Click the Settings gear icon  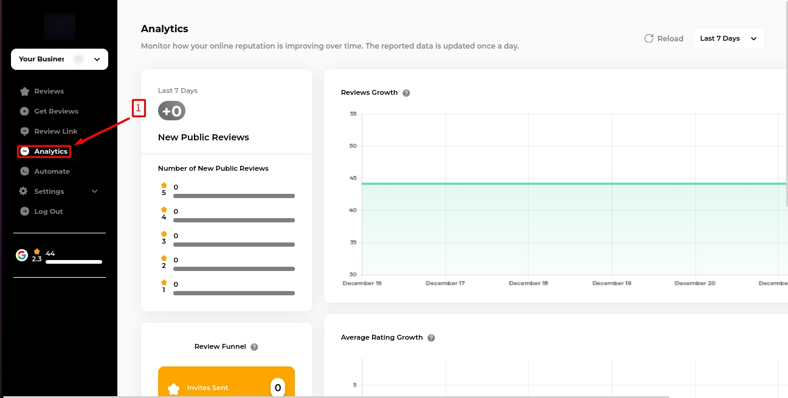tap(24, 191)
